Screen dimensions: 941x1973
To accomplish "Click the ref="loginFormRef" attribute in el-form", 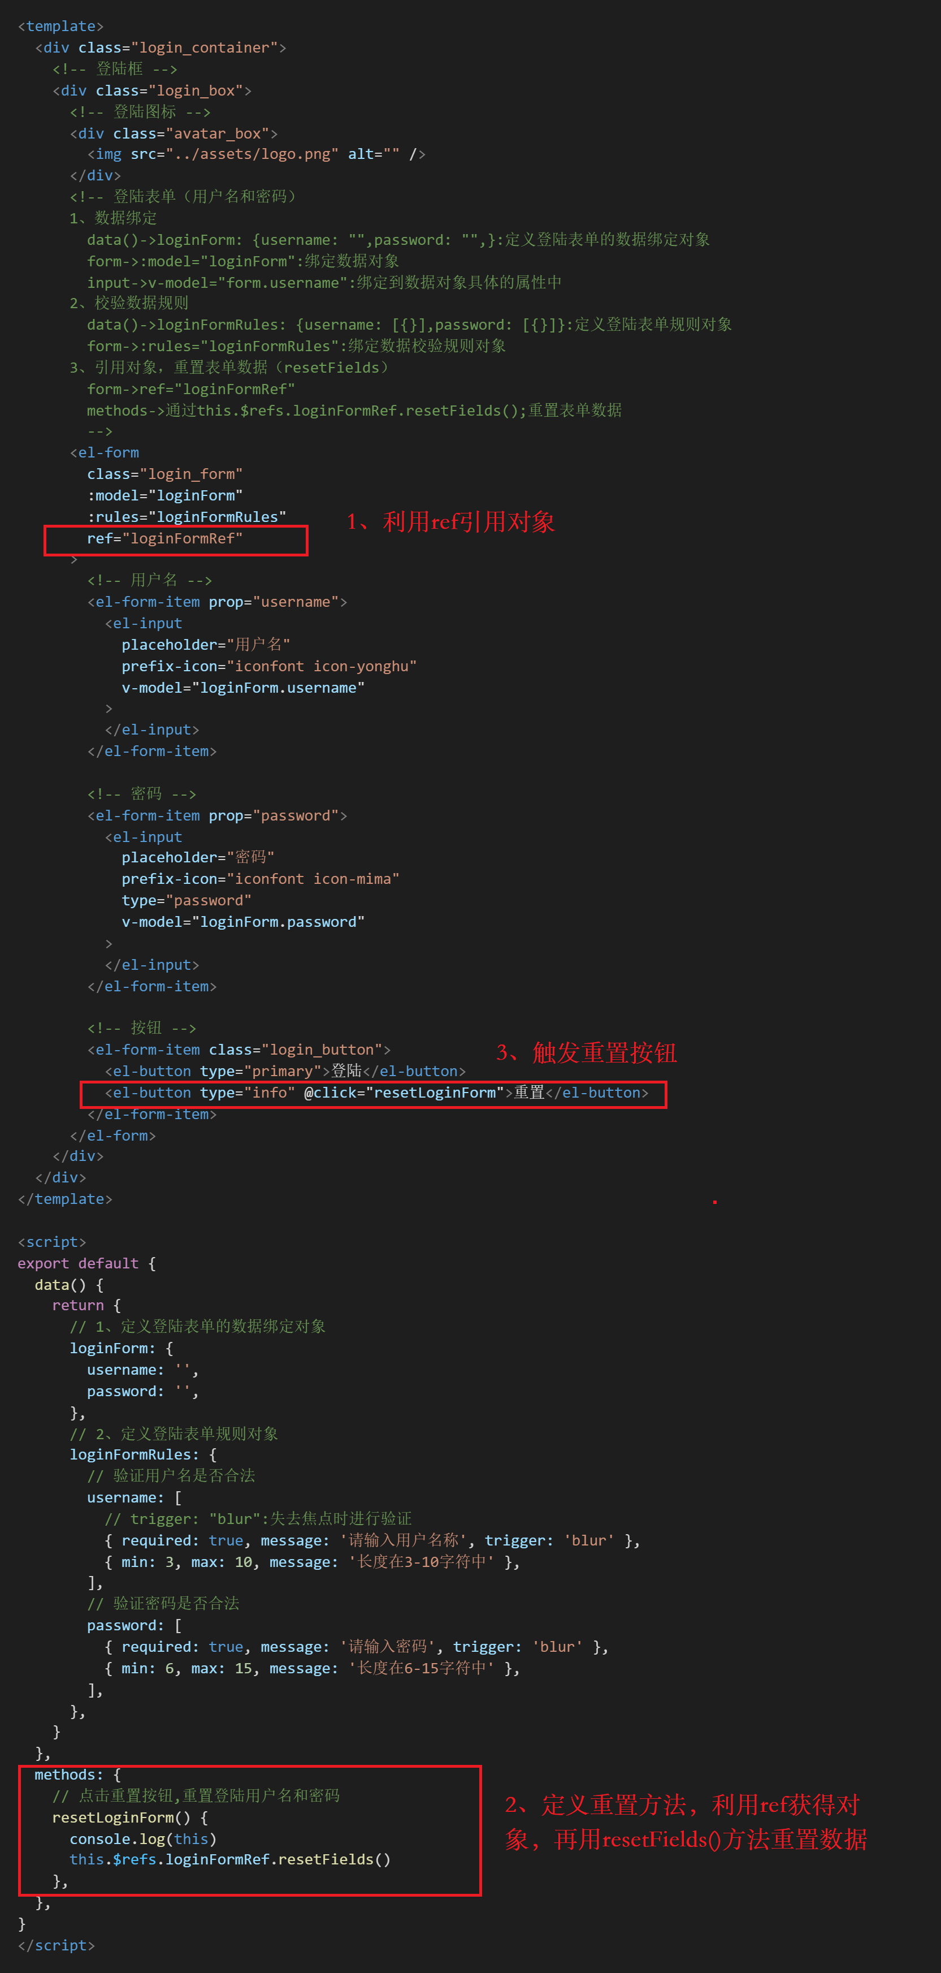I will click(x=164, y=538).
